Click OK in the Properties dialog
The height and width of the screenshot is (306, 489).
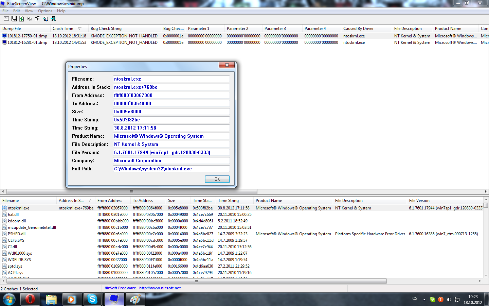(x=217, y=179)
